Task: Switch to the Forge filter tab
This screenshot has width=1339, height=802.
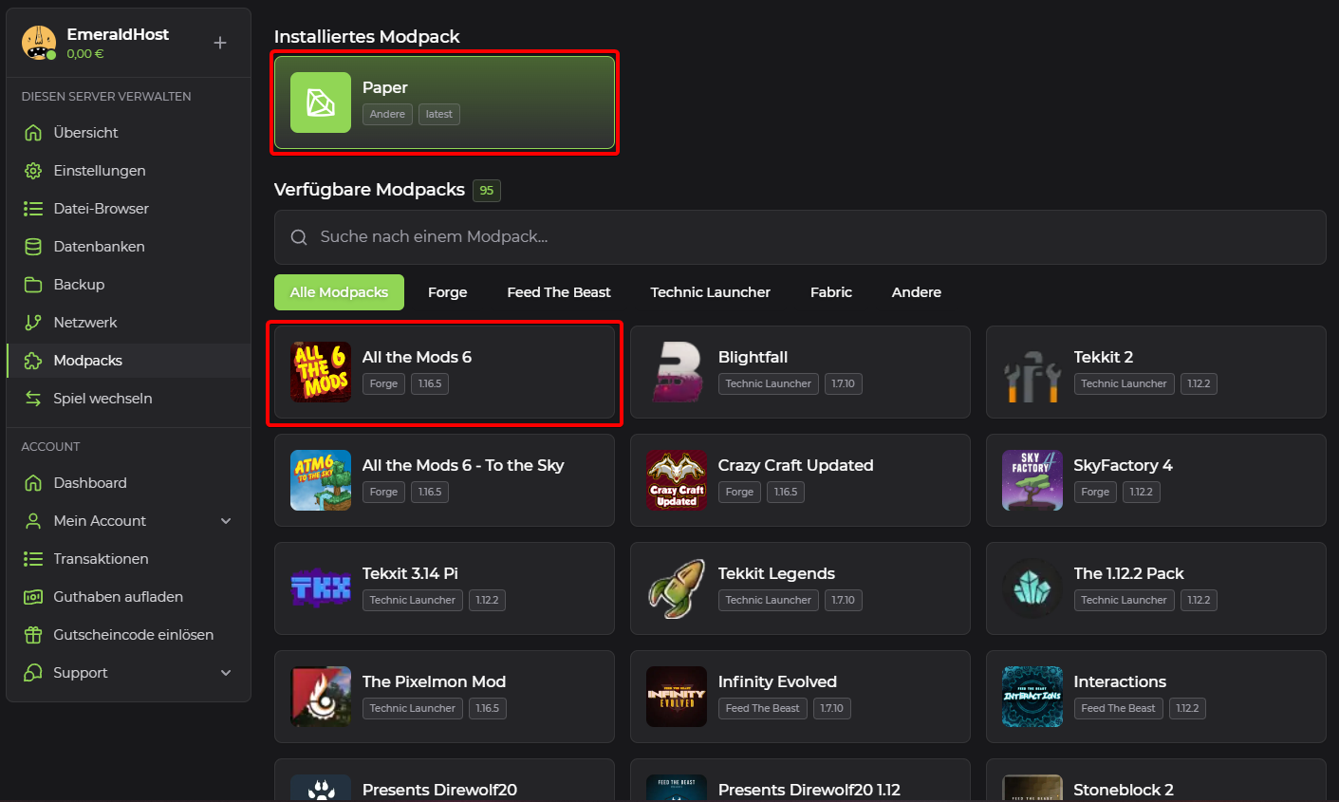Action: pos(447,292)
